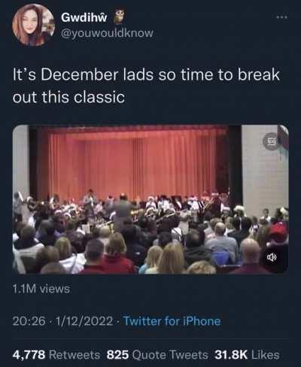View the 31.8K Likes list

(247, 355)
